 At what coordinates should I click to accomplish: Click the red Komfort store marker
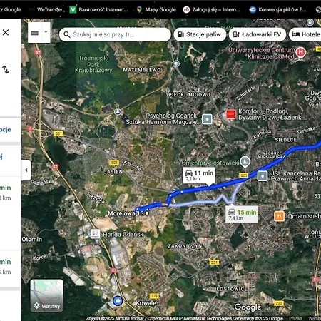pos(231,114)
